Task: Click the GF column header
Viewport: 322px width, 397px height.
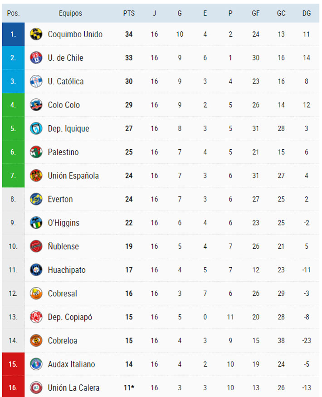Action: coord(256,13)
